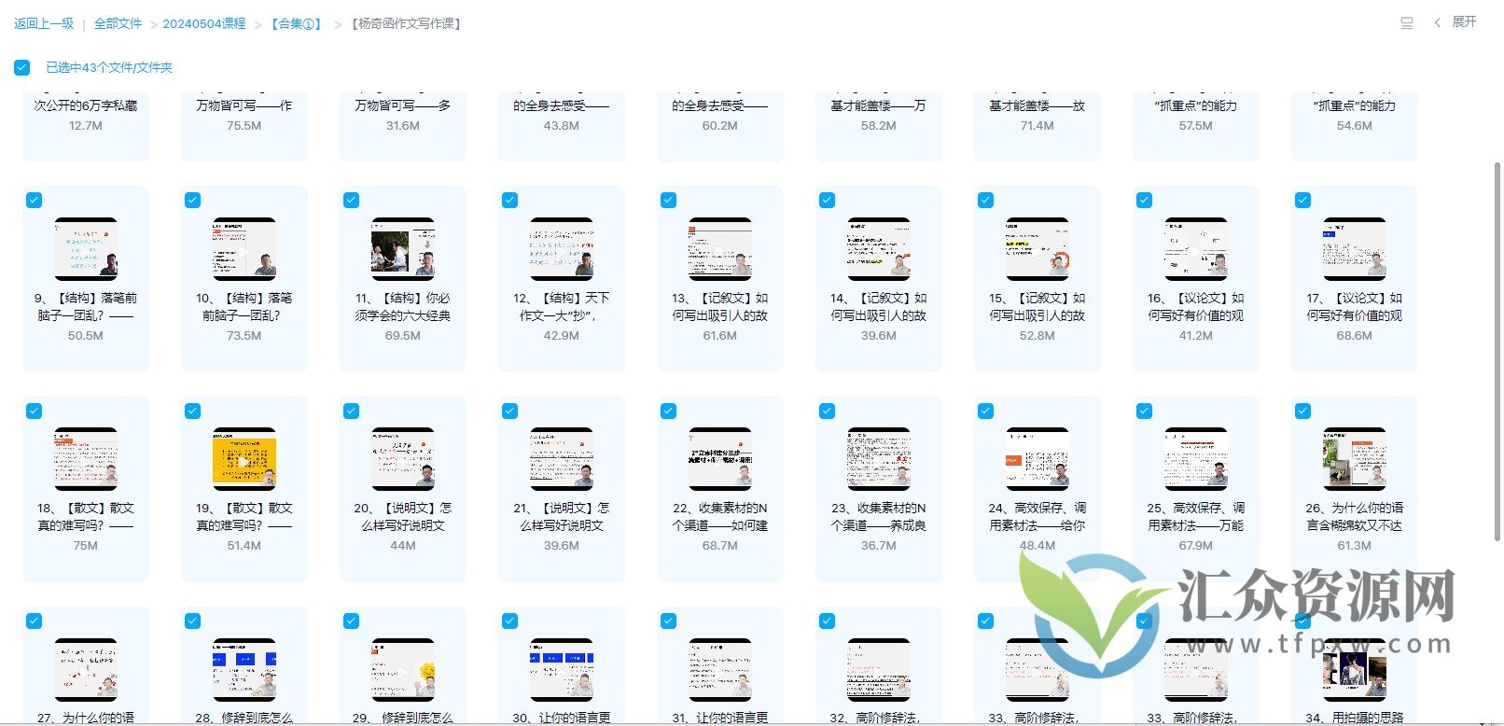The image size is (1504, 726).
Task: Open video thumbnail of file 17 【议论文】
Action: click(1355, 249)
